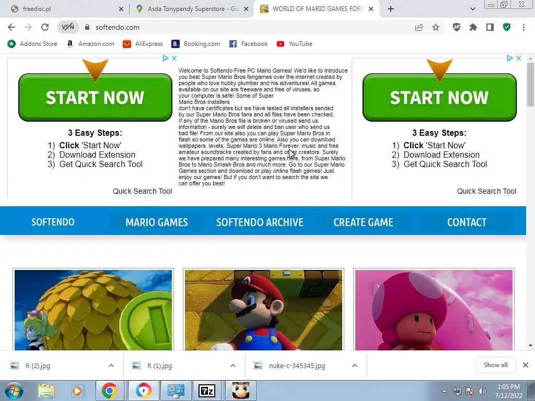Toggle the browser side panel

click(490, 27)
